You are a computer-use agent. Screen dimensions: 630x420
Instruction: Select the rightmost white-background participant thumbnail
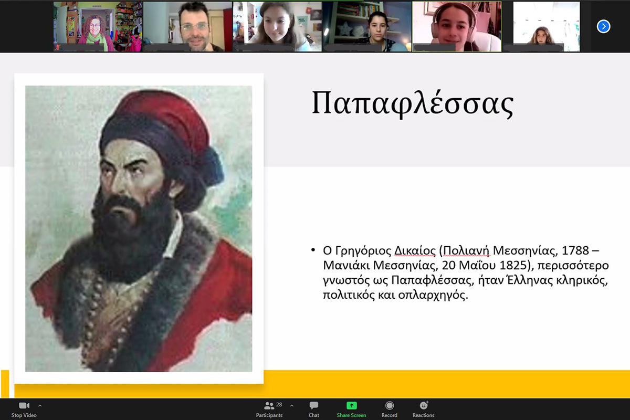[547, 26]
